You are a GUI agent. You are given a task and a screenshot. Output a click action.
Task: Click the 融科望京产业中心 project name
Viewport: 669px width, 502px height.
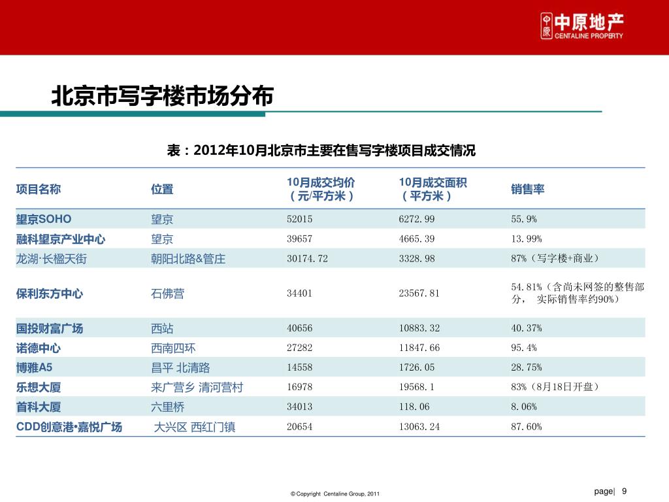coord(61,239)
